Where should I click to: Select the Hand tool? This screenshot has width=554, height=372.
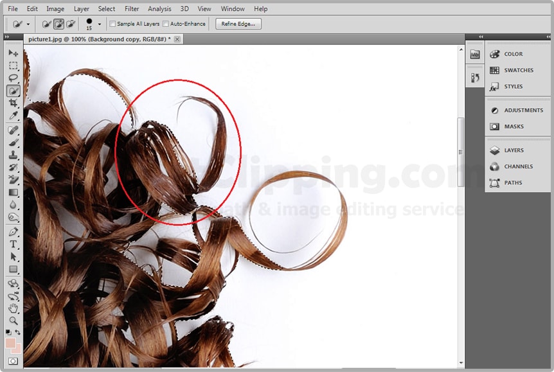click(13, 308)
